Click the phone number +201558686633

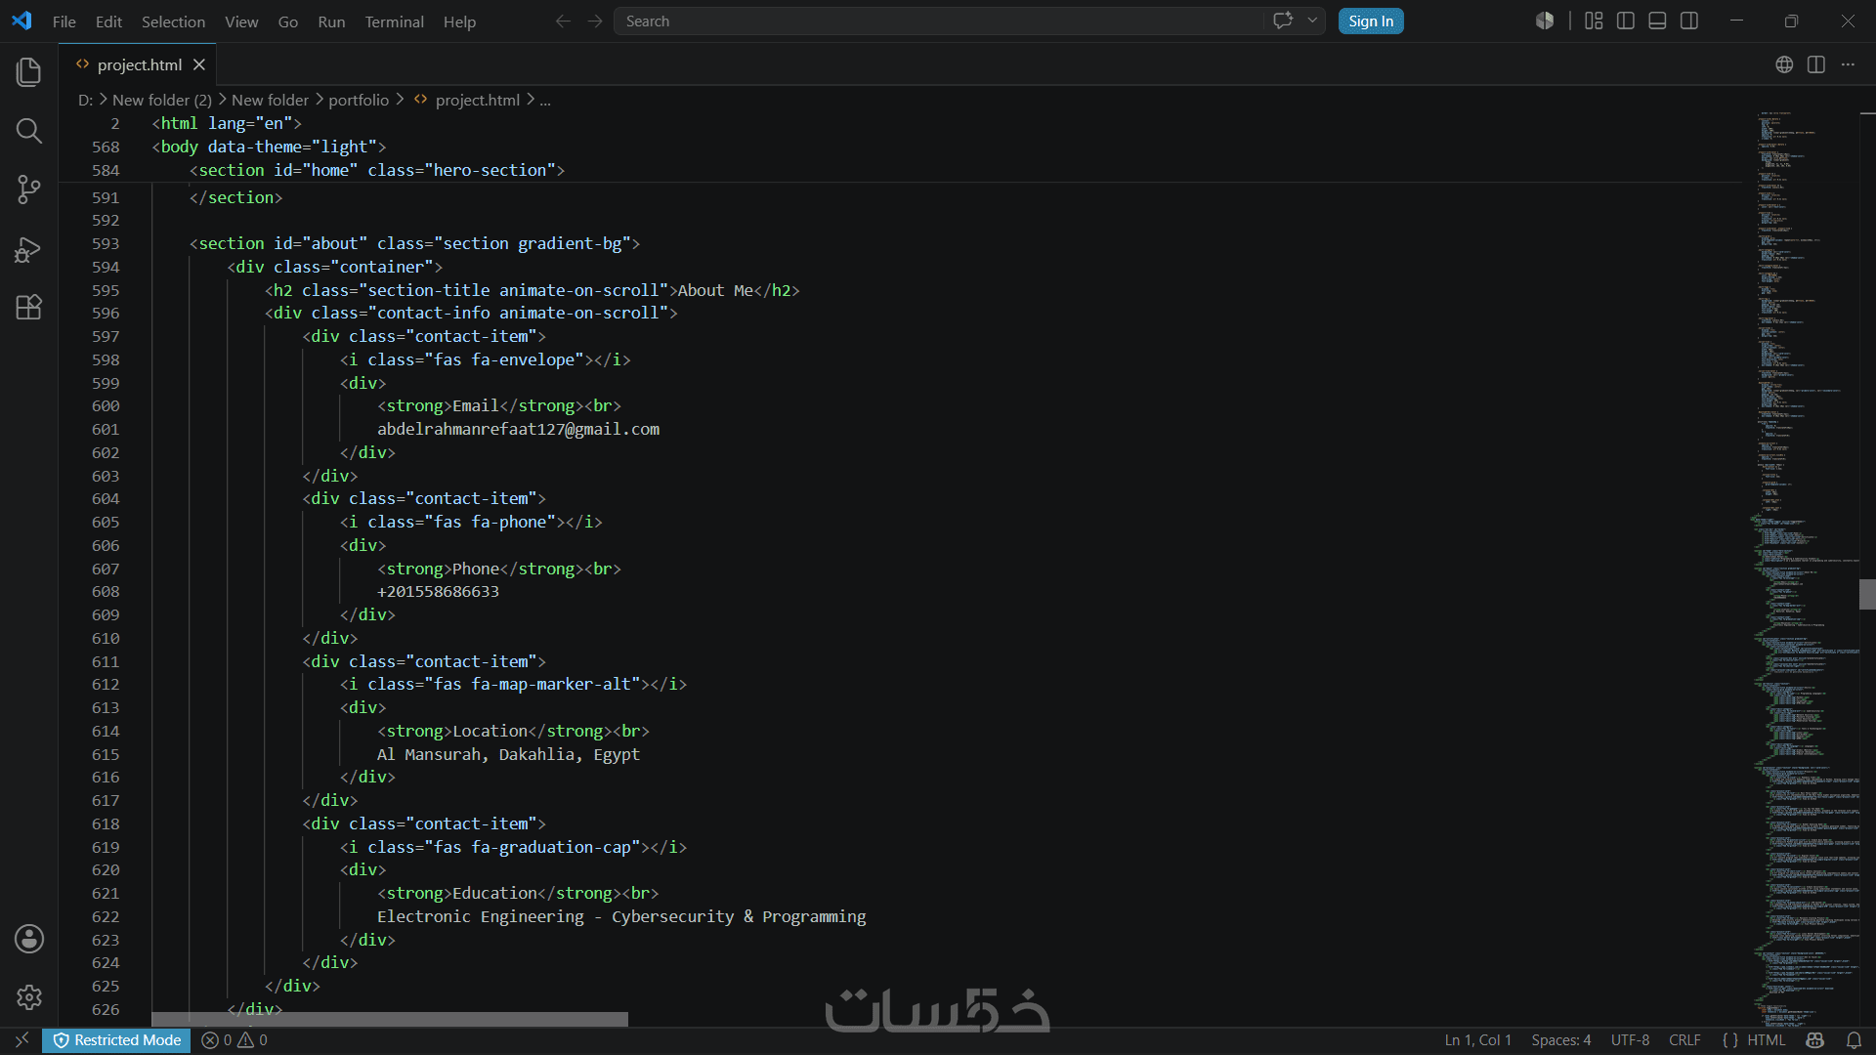438,592
